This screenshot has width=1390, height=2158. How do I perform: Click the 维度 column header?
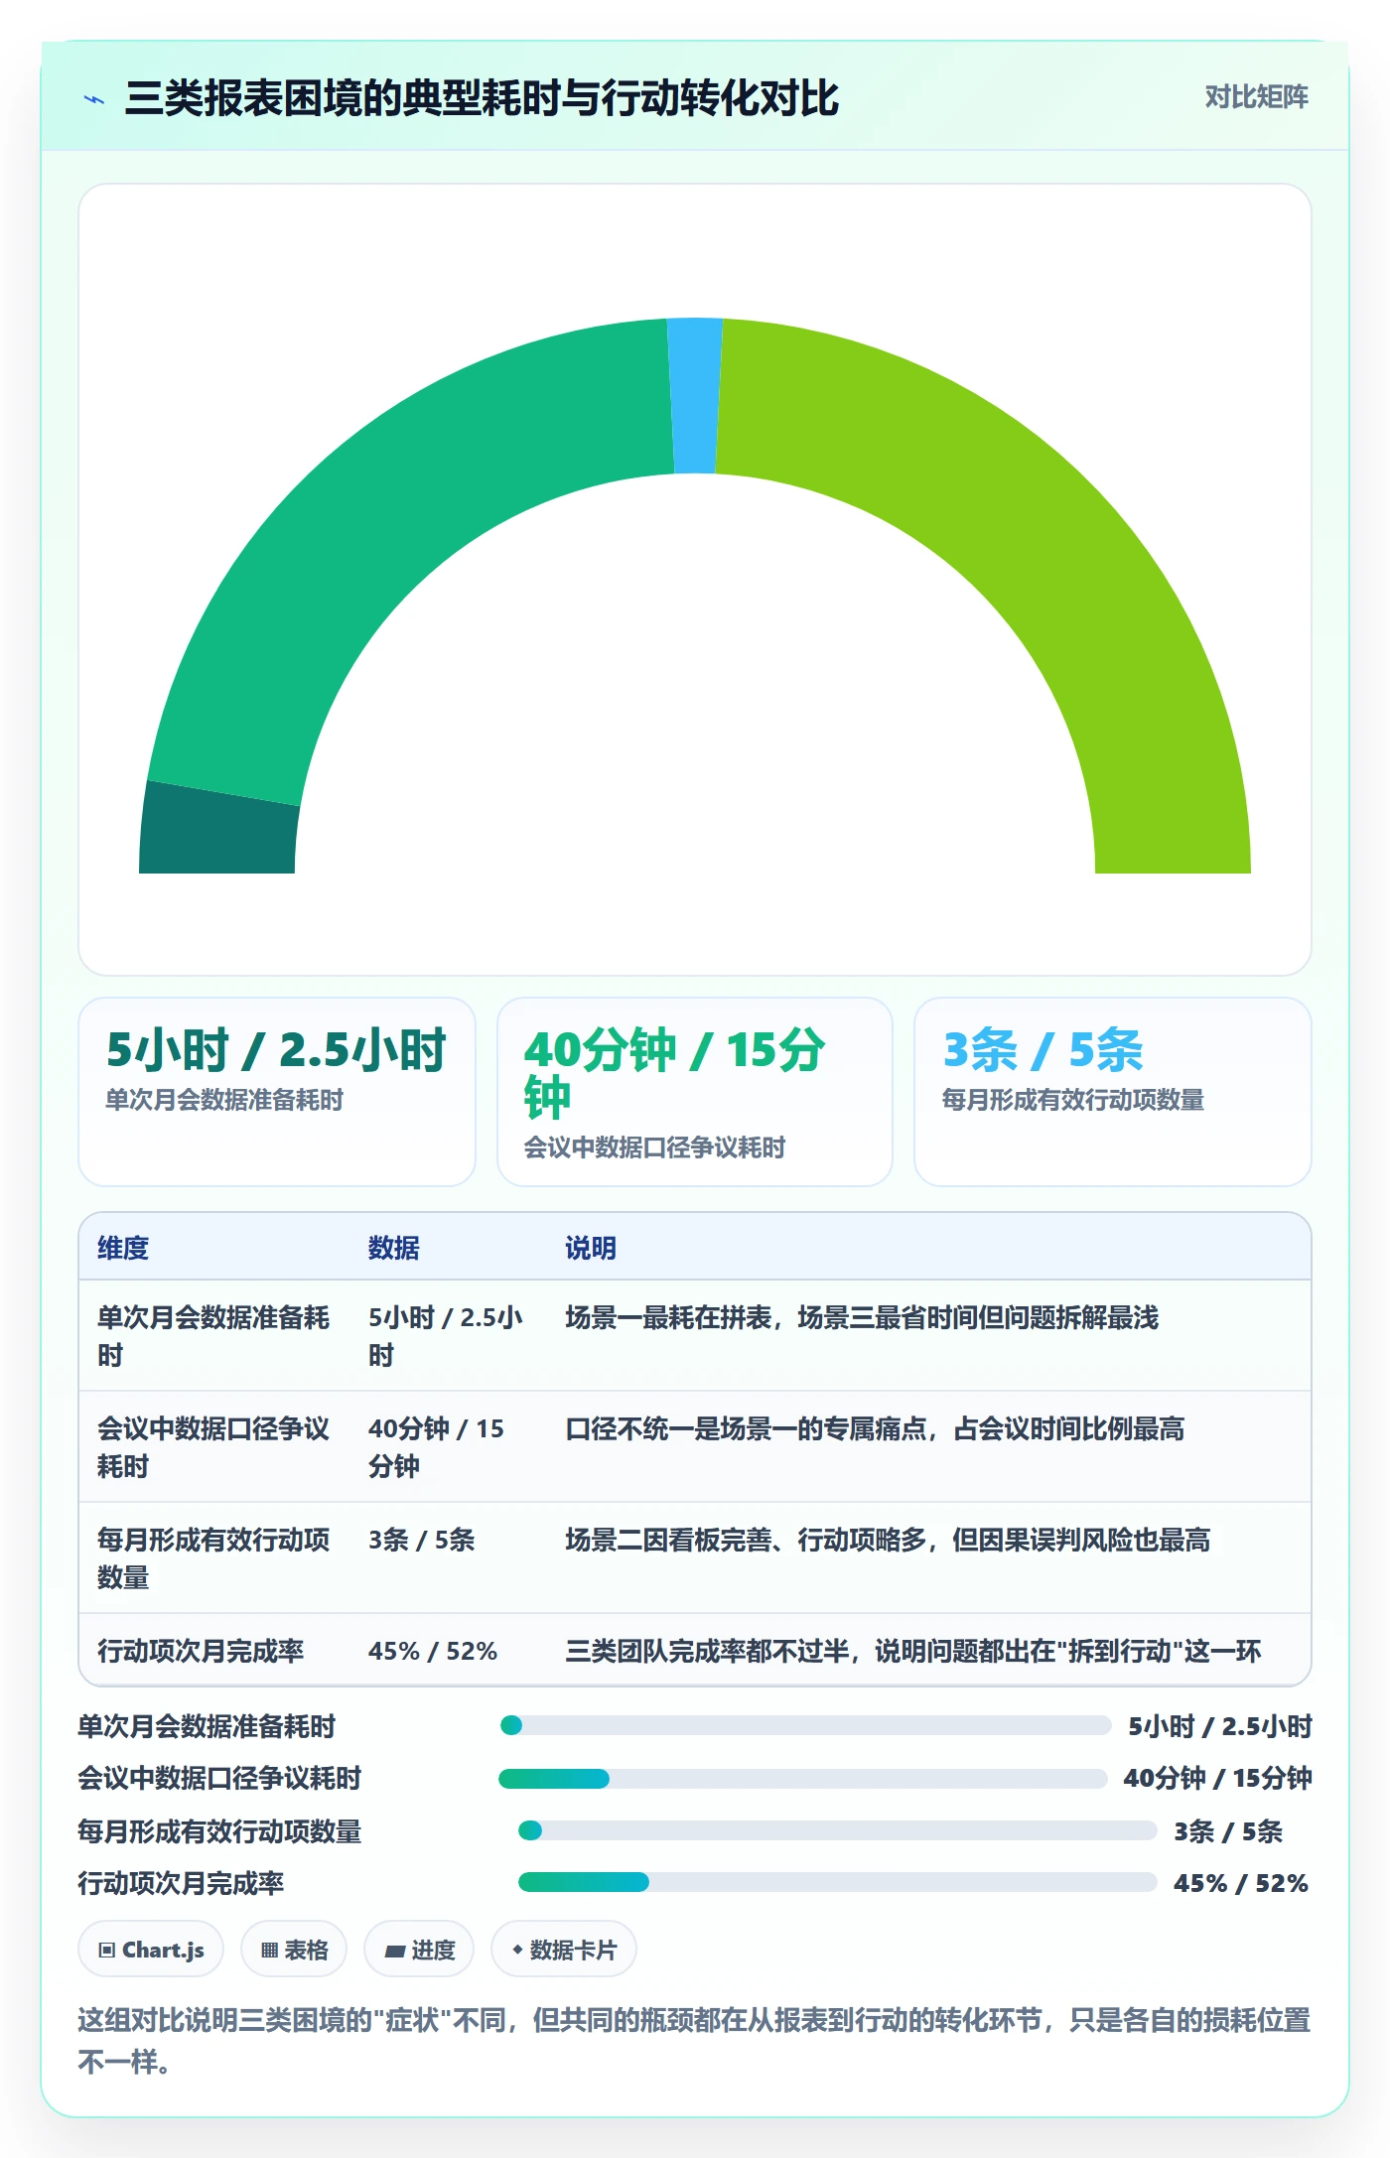pos(123,1248)
